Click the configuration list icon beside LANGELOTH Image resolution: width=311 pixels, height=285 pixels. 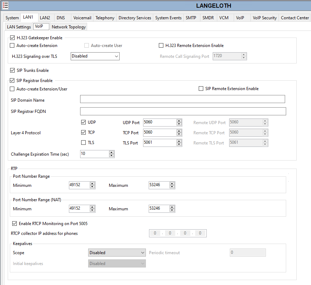[5, 6]
